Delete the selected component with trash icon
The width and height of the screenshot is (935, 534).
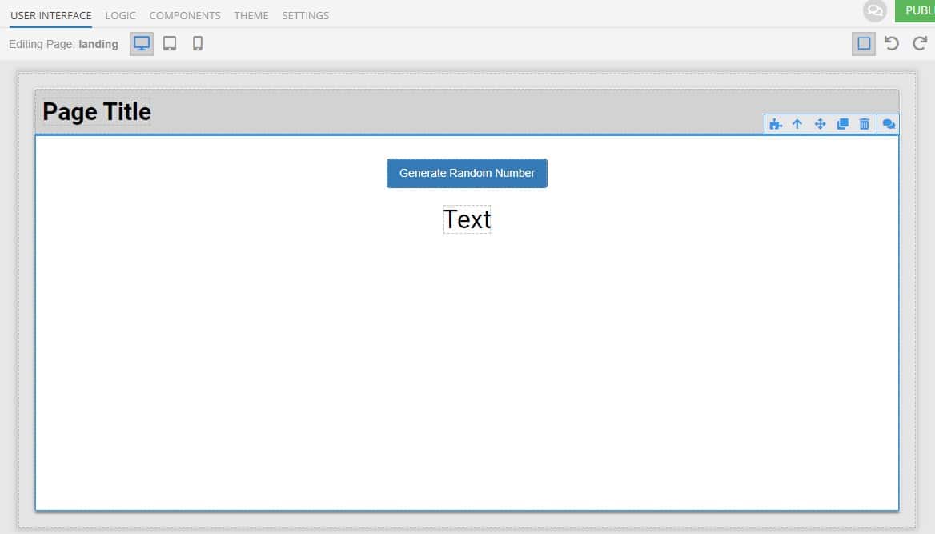coord(864,124)
